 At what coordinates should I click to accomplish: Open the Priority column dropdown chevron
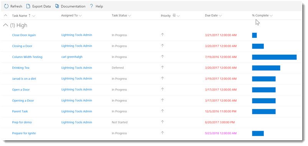pos(178,16)
